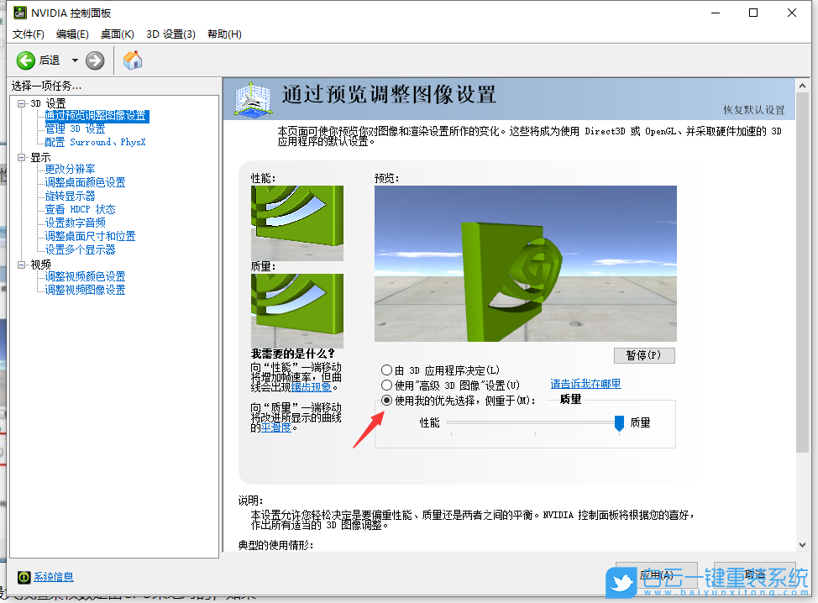818x603 pixels.
Task: Click the 暂停(P) button
Action: click(643, 355)
